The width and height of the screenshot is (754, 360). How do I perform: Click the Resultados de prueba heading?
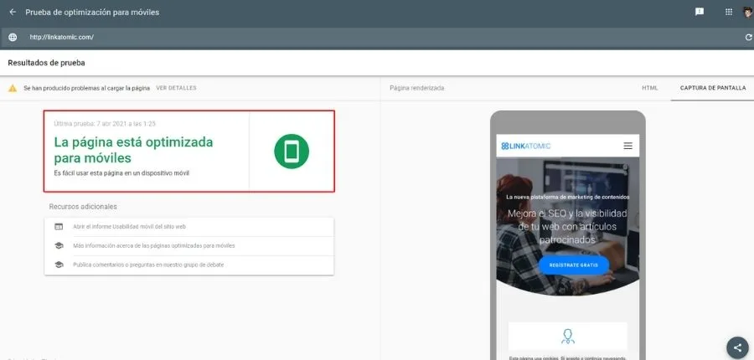pos(47,63)
